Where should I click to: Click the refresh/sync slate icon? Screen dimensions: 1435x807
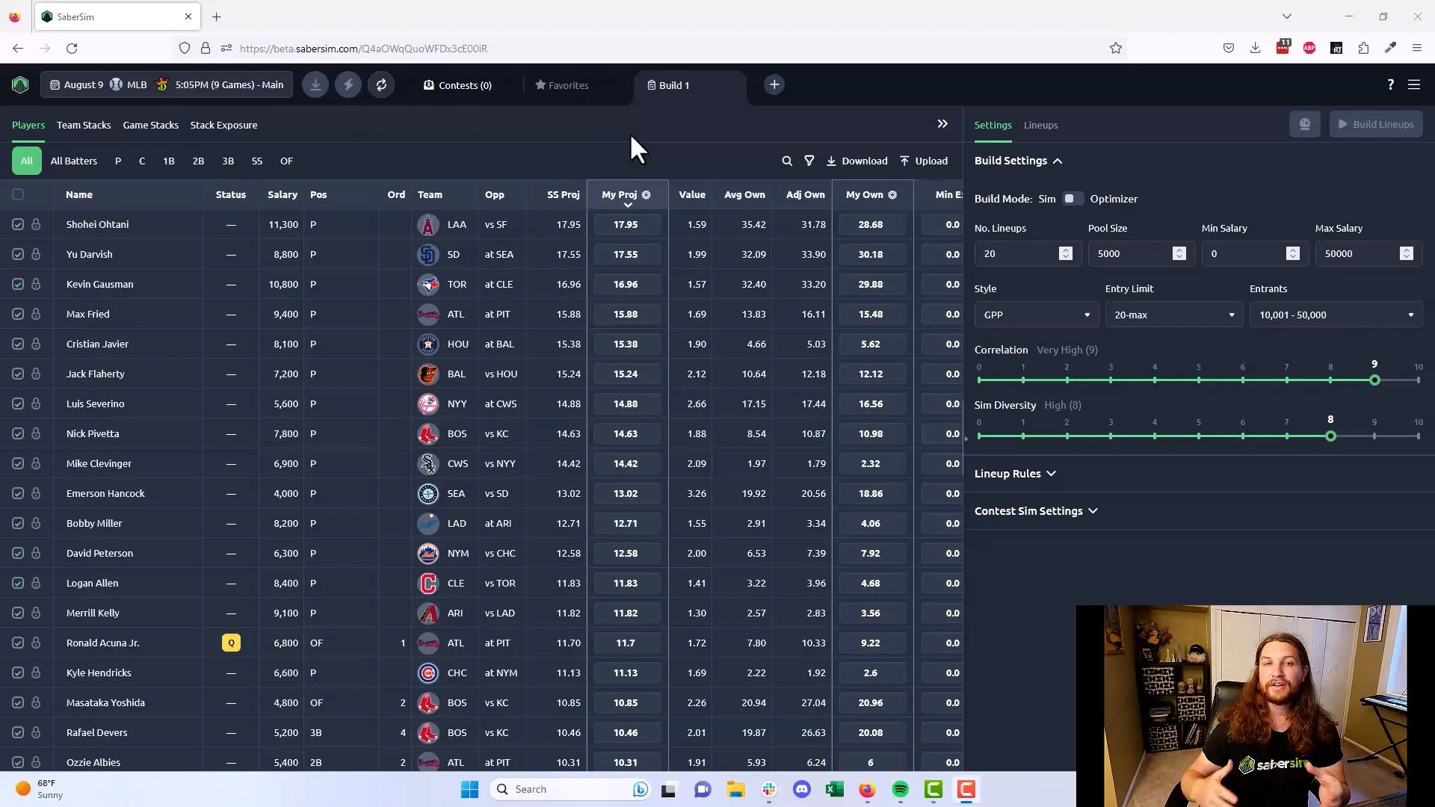point(381,84)
